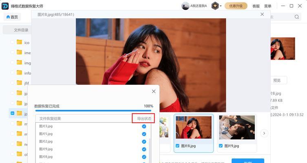Open the user avatar profile

pyautogui.click(x=186, y=6)
